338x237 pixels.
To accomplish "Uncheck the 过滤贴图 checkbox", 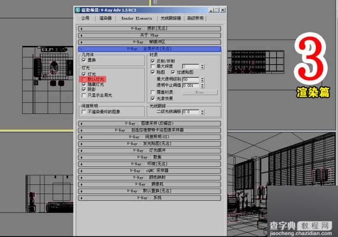I will [x=173, y=72].
